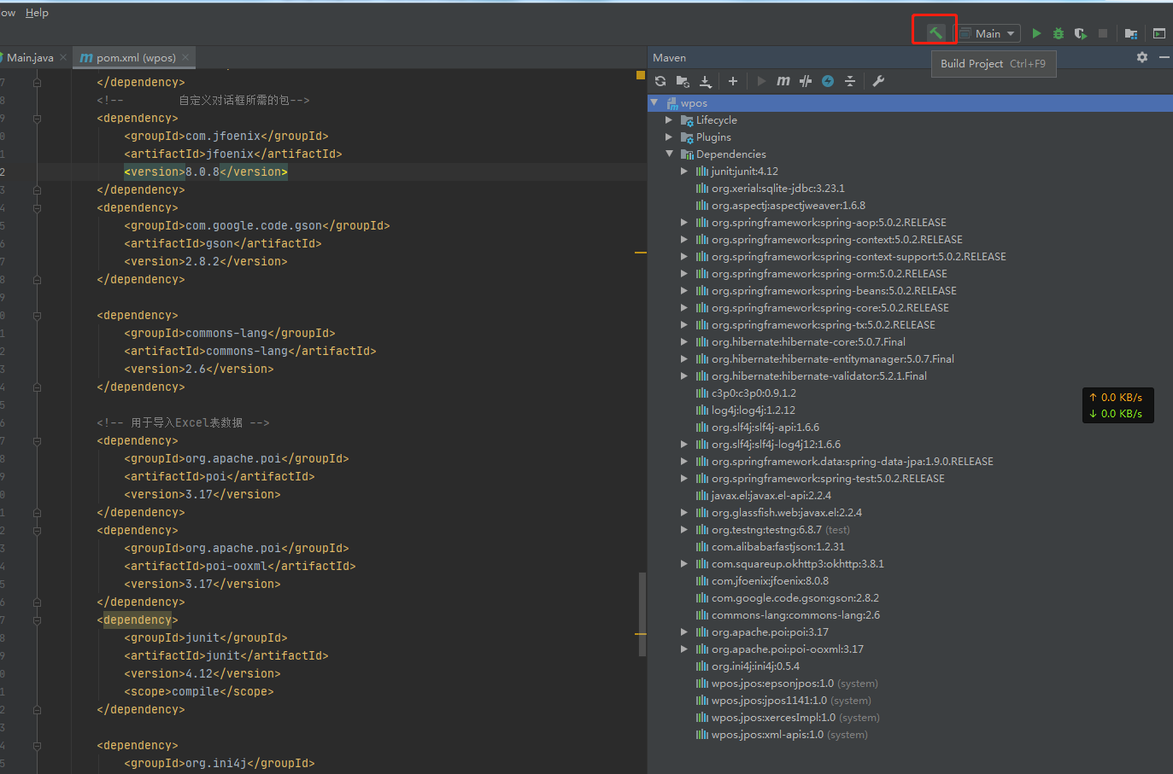Click the poi-ooxml artifactId line
The height and width of the screenshot is (774, 1173).
[240, 566]
